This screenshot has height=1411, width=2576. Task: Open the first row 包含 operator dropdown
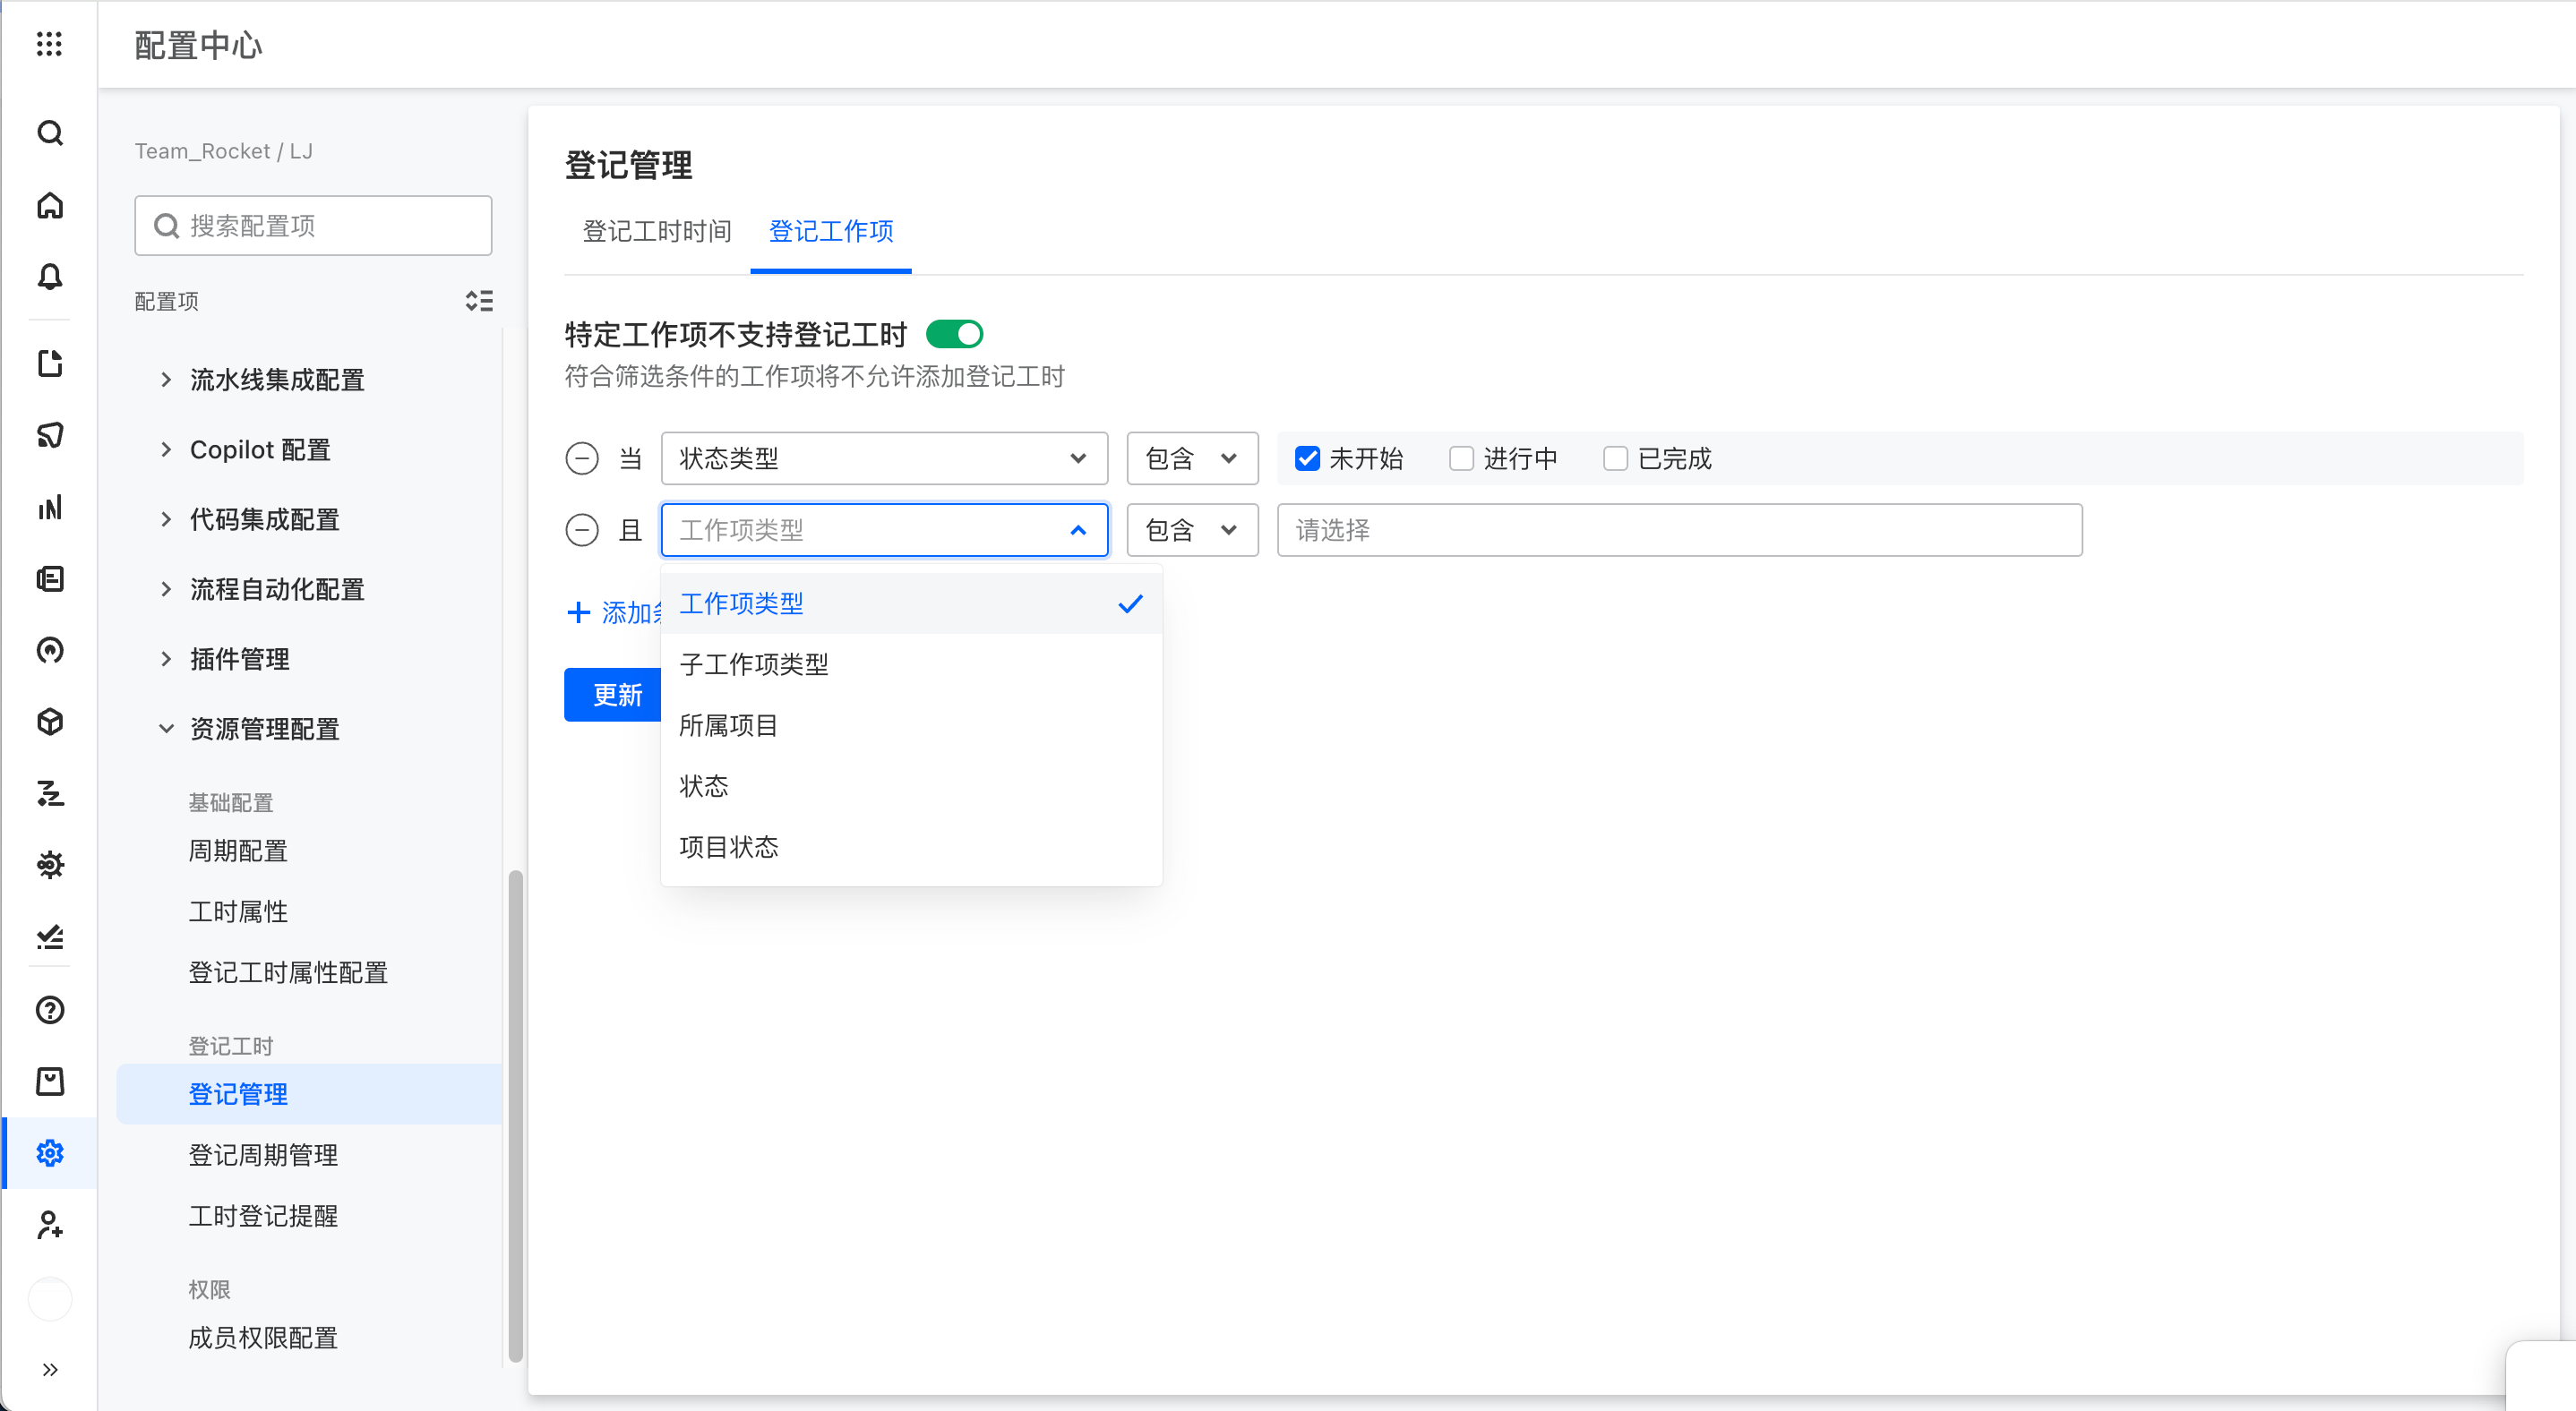tap(1192, 458)
